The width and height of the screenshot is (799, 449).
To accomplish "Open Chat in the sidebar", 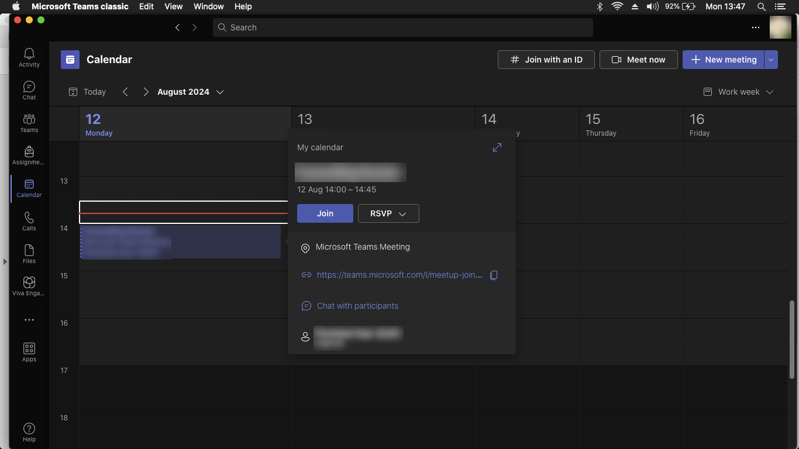I will coord(29,90).
